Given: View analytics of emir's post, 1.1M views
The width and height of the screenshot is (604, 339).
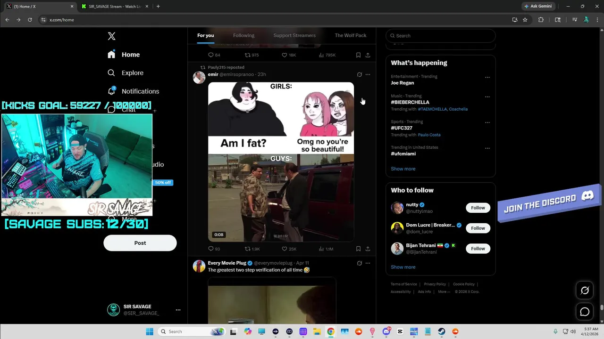Looking at the screenshot, I should [x=326, y=249].
